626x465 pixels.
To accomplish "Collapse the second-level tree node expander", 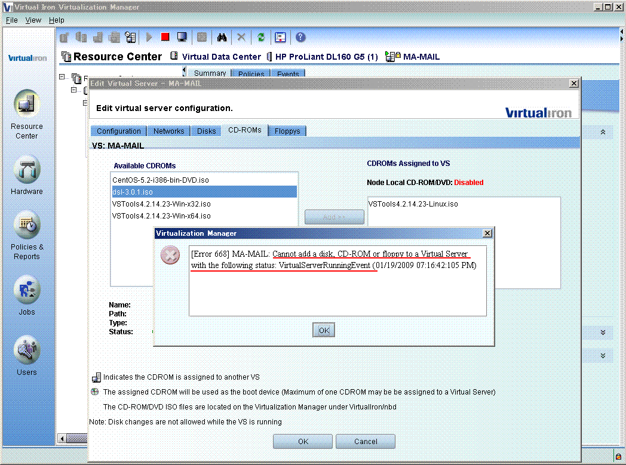I will click(x=73, y=90).
